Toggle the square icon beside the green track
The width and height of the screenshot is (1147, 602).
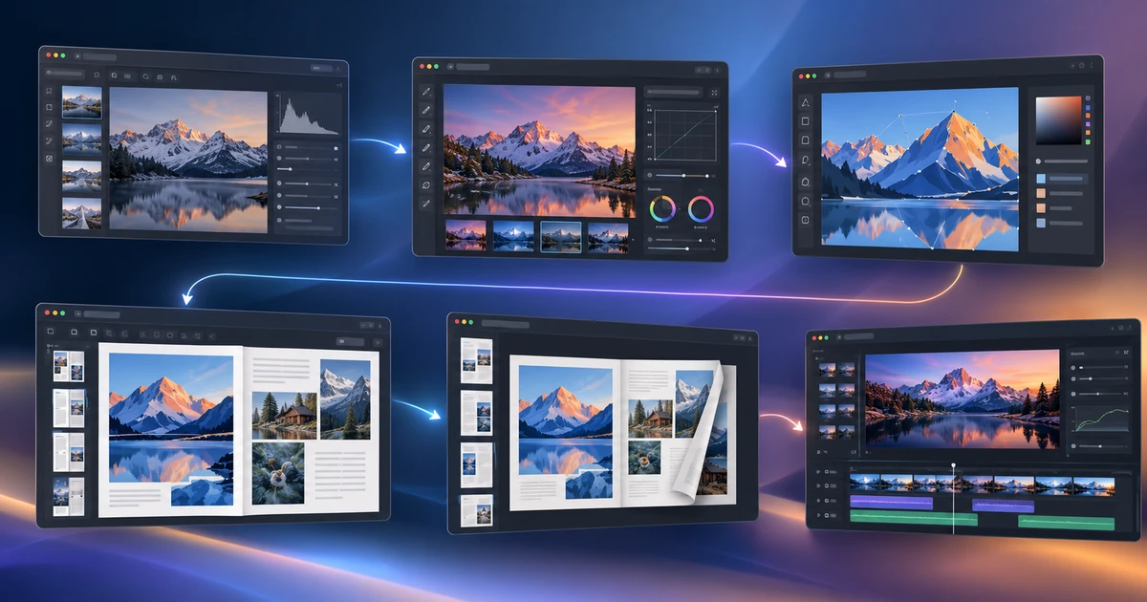point(827,515)
